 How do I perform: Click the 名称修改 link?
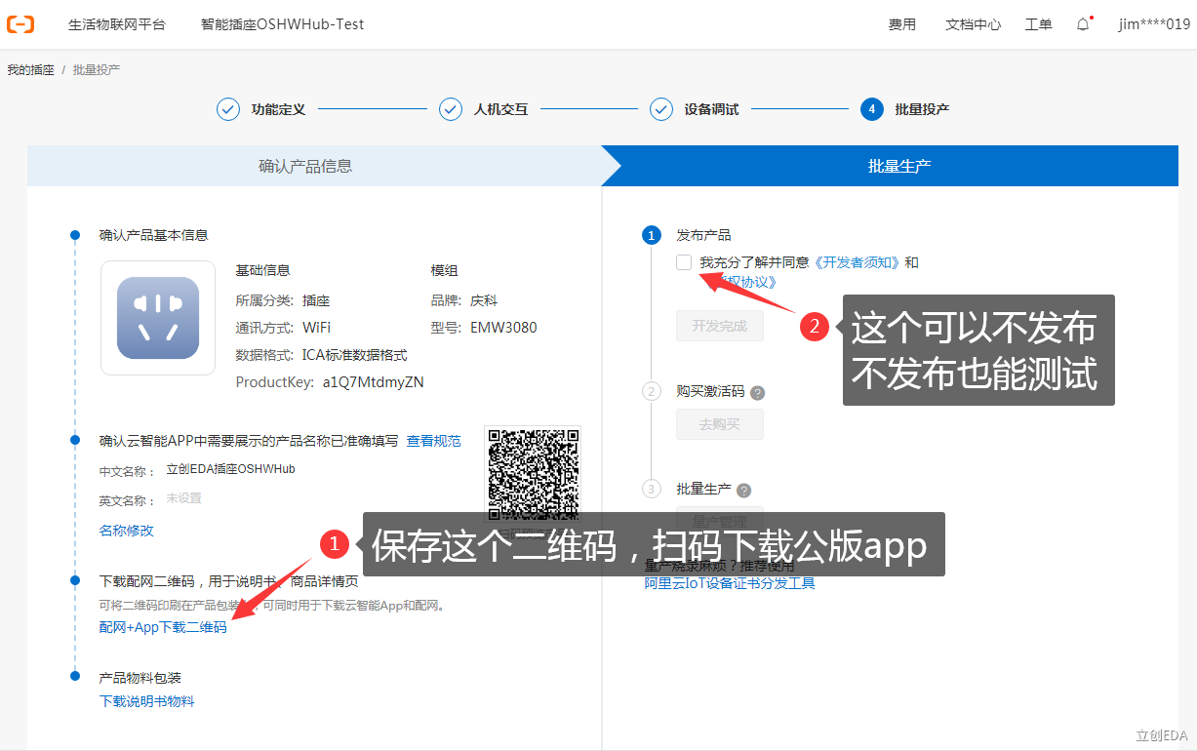pos(127,531)
